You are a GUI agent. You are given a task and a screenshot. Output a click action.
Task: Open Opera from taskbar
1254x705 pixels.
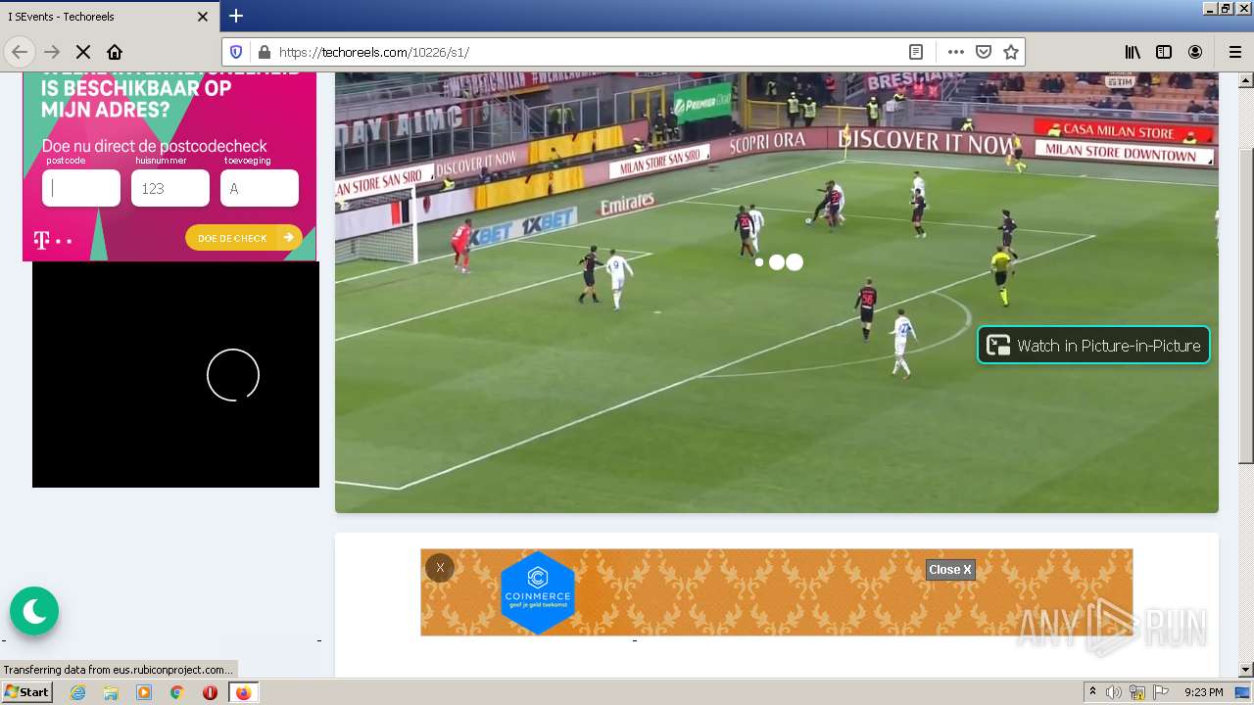point(210,692)
